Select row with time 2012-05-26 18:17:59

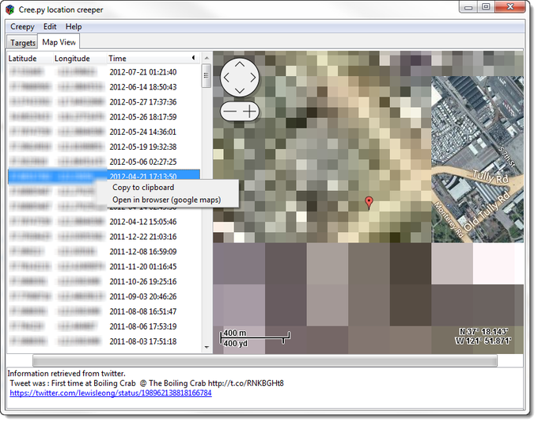[x=104, y=116]
